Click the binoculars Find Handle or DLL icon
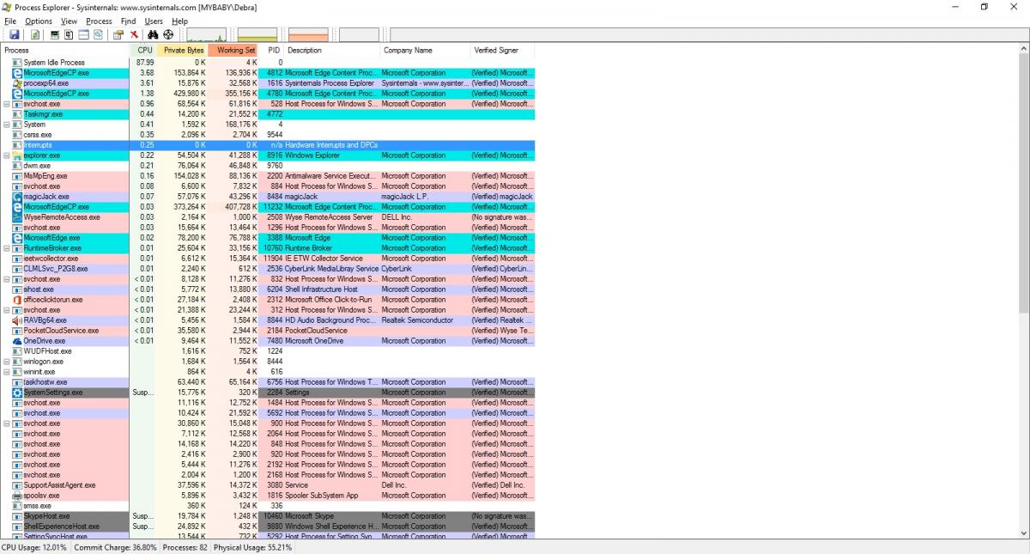Image resolution: width=1030 pixels, height=554 pixels. [154, 34]
